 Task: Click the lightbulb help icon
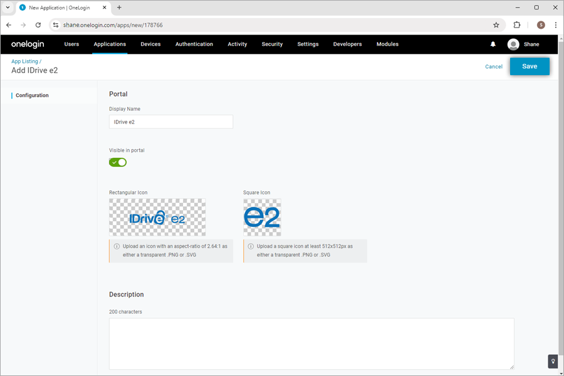click(553, 361)
